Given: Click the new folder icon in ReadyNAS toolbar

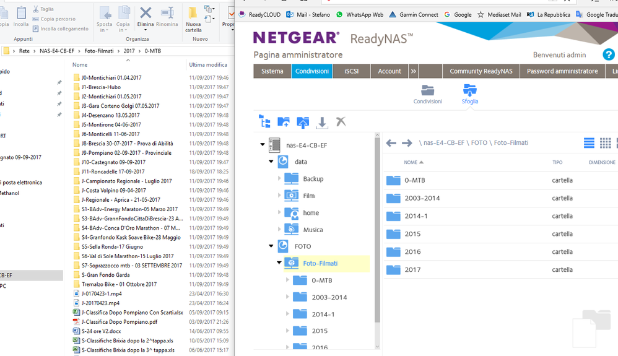Looking at the screenshot, I should (x=284, y=122).
